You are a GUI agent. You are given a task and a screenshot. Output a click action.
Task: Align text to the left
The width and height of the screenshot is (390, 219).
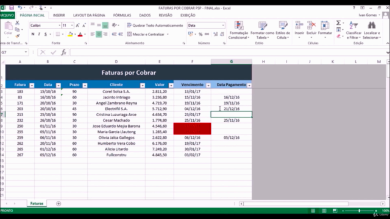tap(93, 34)
